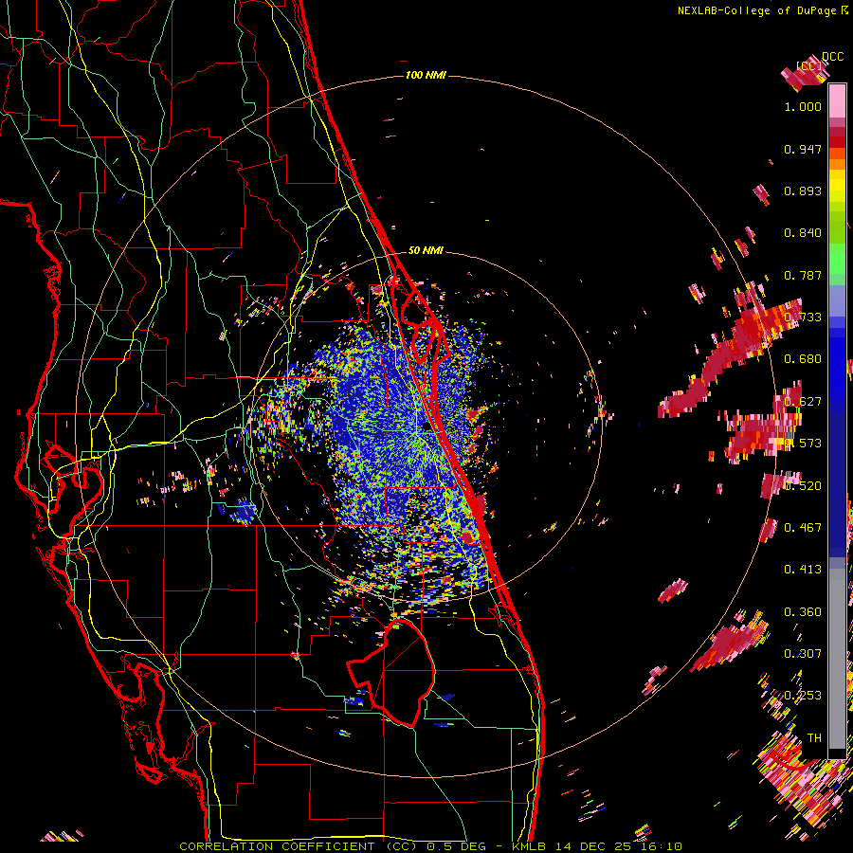Click the 50 NMI range ring label
The width and height of the screenshot is (853, 853).
(x=426, y=250)
